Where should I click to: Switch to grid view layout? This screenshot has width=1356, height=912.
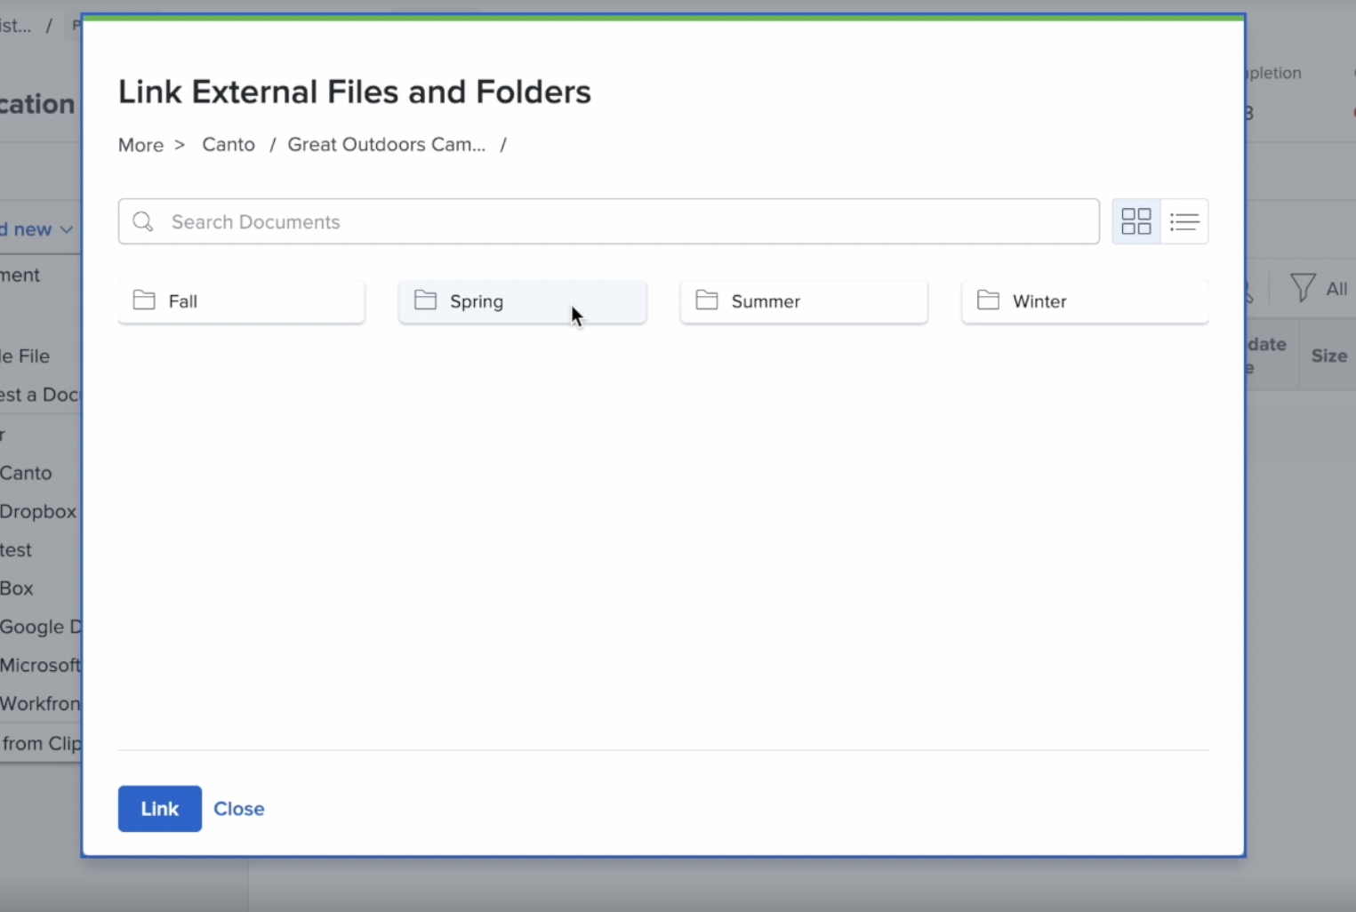coord(1135,221)
